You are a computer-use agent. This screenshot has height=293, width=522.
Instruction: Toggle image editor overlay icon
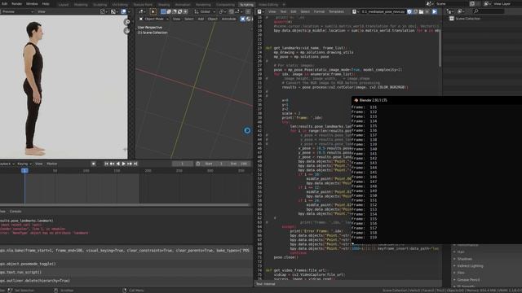[x=123, y=11]
